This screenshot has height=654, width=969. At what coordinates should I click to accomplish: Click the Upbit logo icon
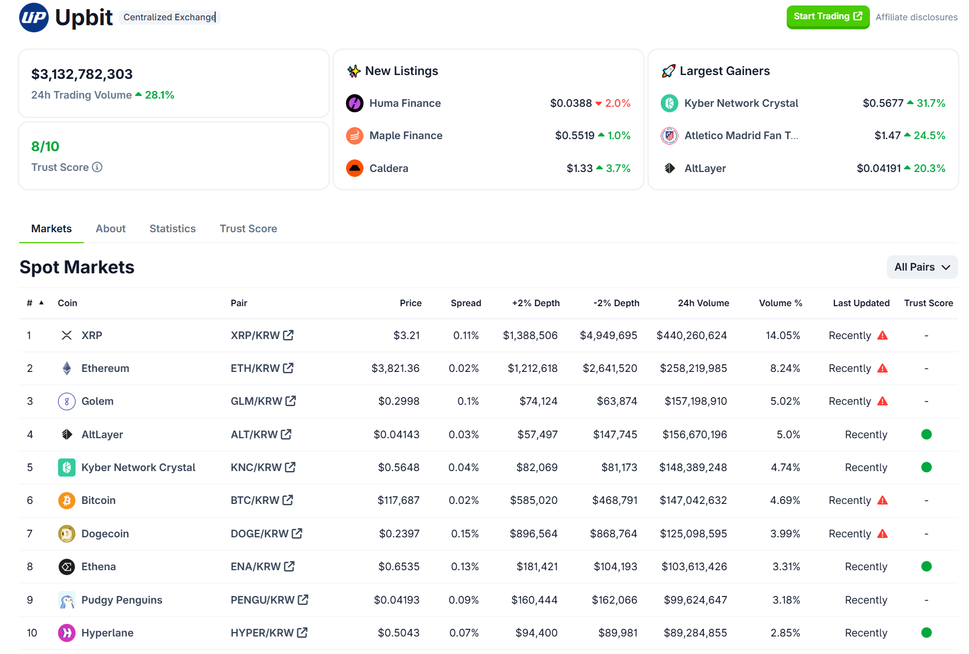(34, 18)
